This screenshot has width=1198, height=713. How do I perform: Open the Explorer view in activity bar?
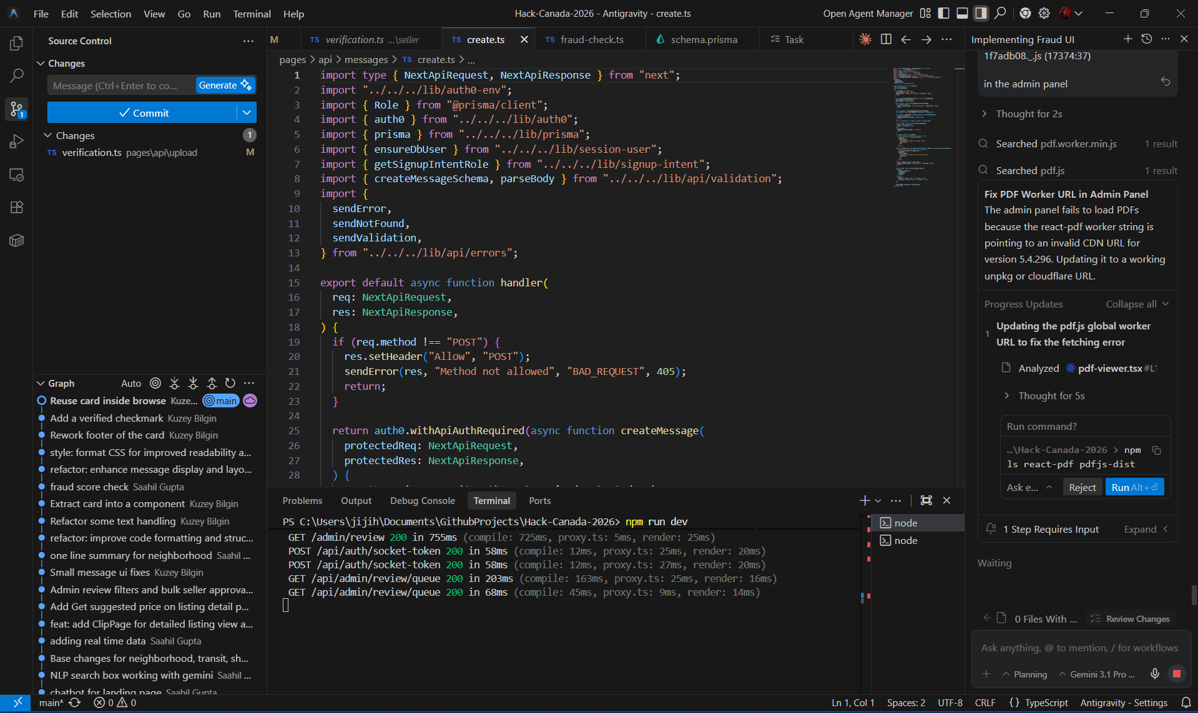point(17,43)
